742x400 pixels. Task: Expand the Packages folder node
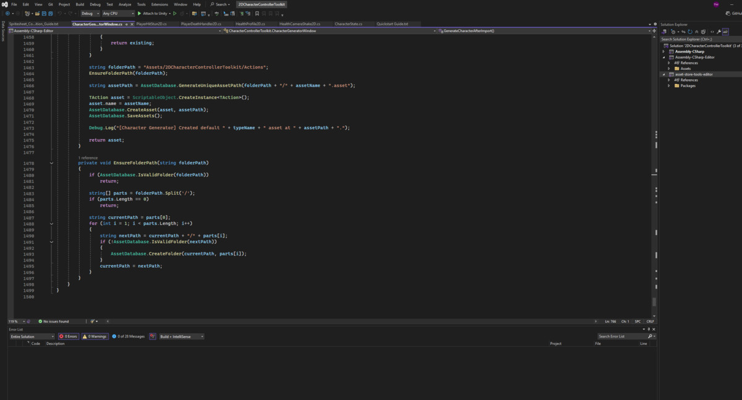[x=668, y=86]
